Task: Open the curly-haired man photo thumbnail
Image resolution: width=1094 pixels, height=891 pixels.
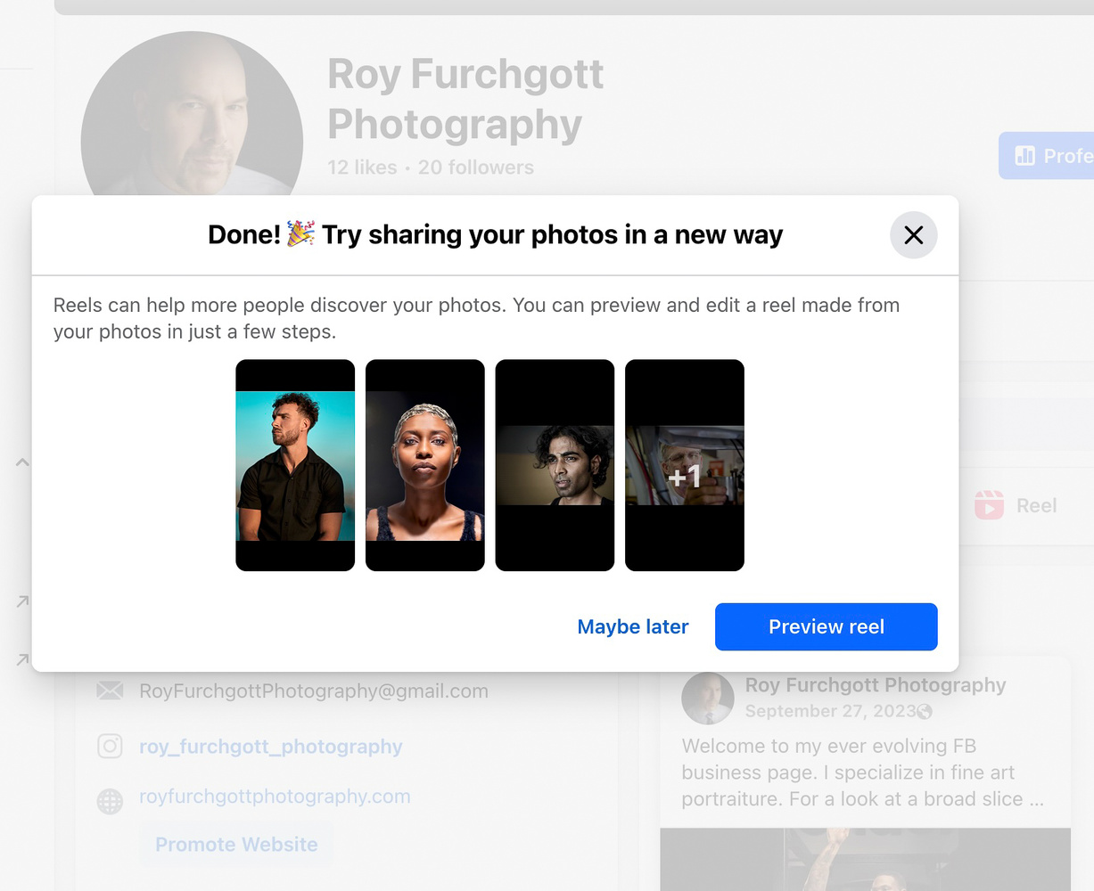Action: pos(555,465)
